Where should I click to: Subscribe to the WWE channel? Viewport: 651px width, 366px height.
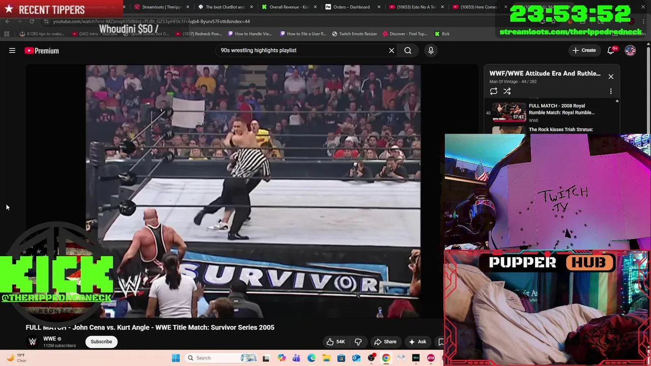[x=101, y=342]
